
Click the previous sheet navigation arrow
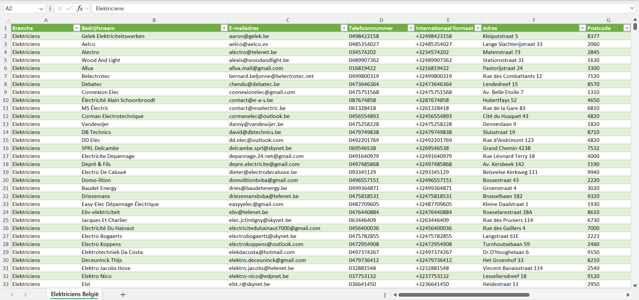(x=12, y=295)
